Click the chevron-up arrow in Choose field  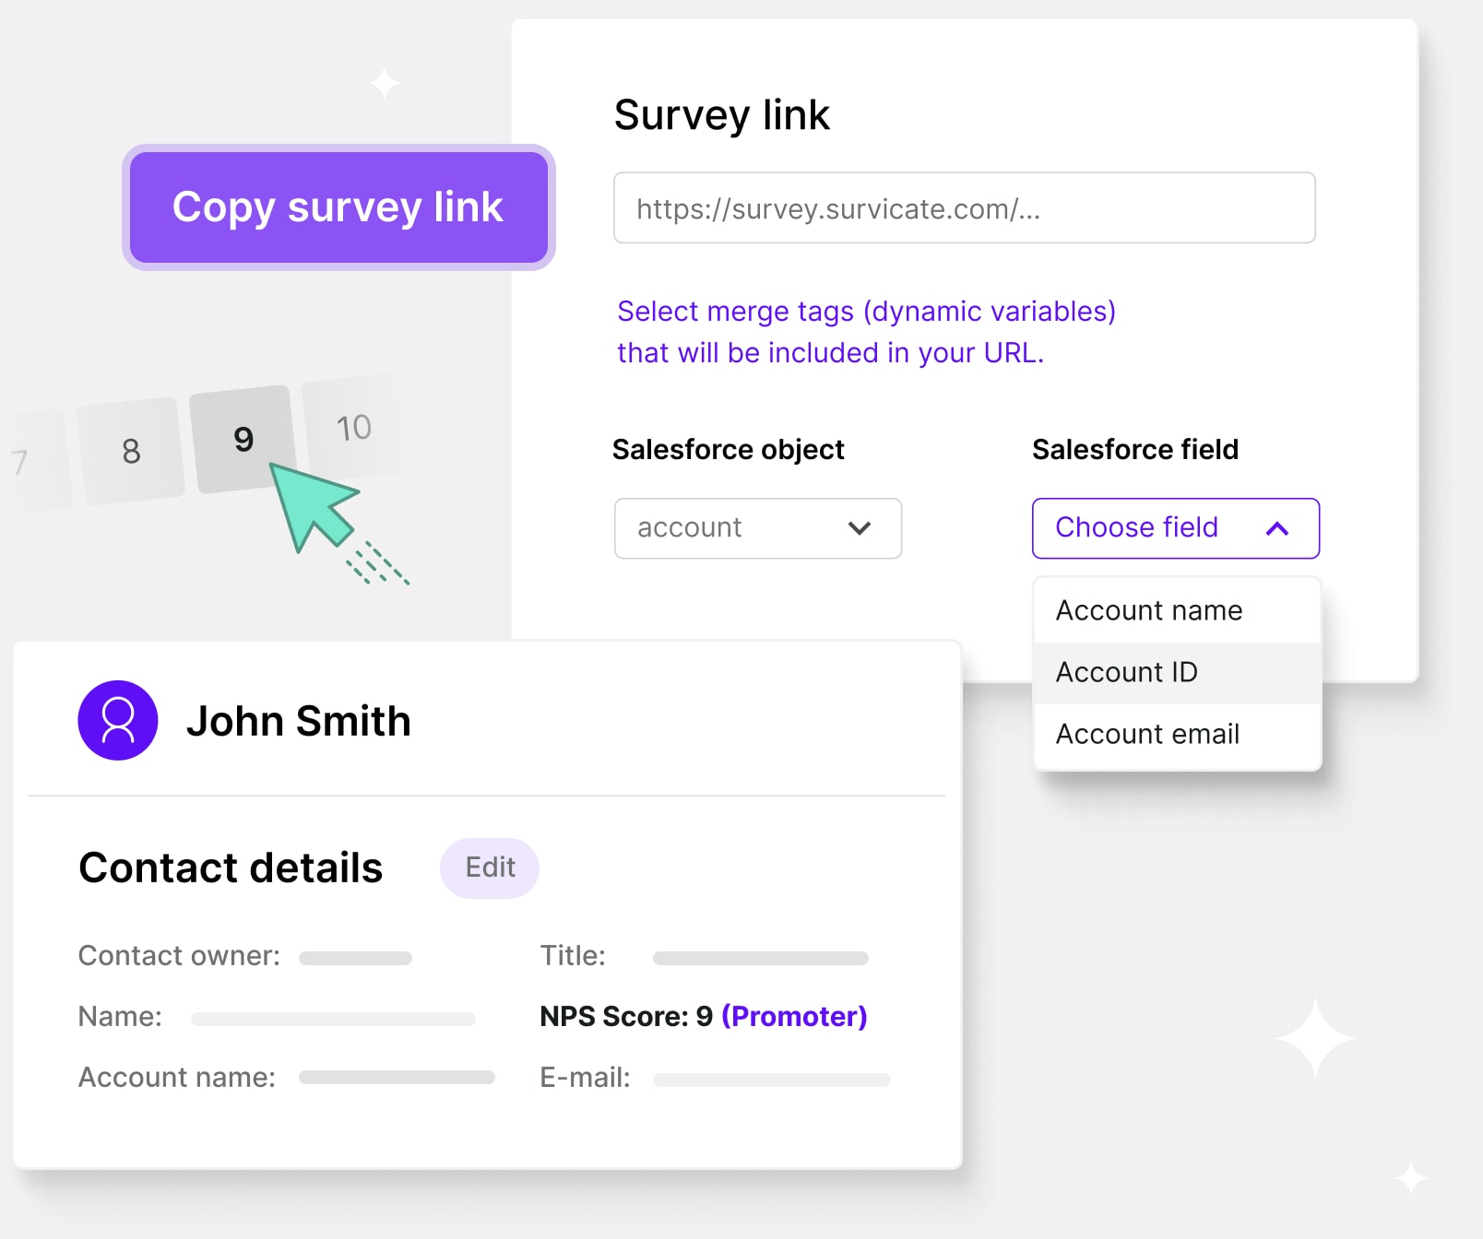1277,528
